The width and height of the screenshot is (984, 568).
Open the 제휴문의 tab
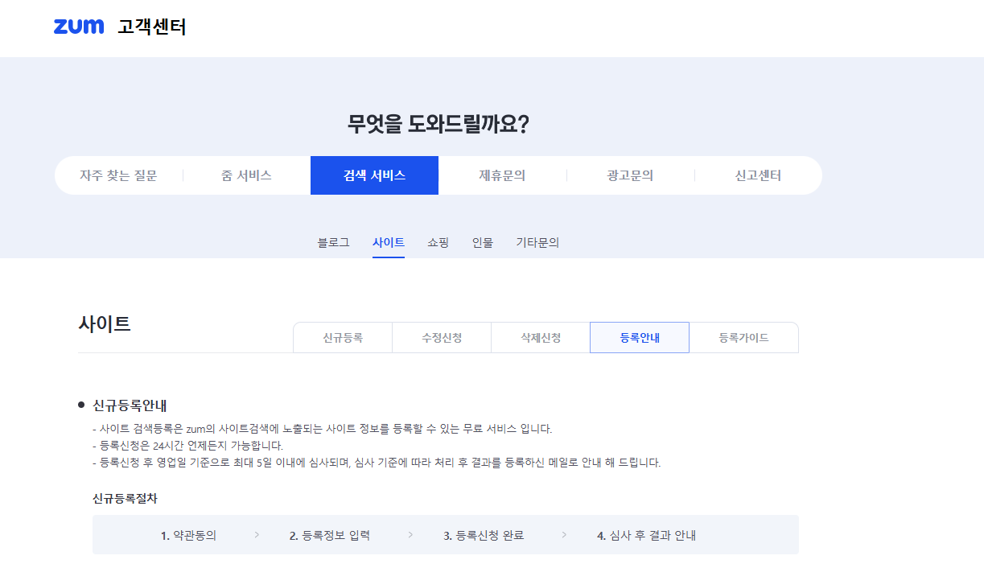[502, 175]
